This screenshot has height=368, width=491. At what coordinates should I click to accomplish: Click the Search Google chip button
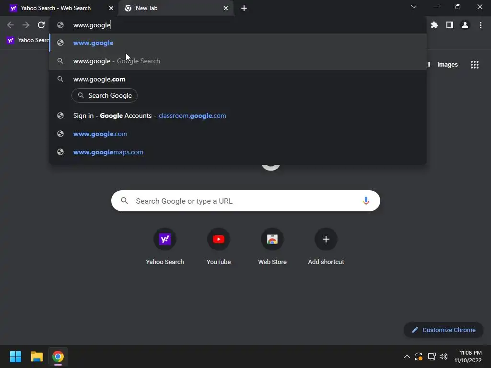105,95
